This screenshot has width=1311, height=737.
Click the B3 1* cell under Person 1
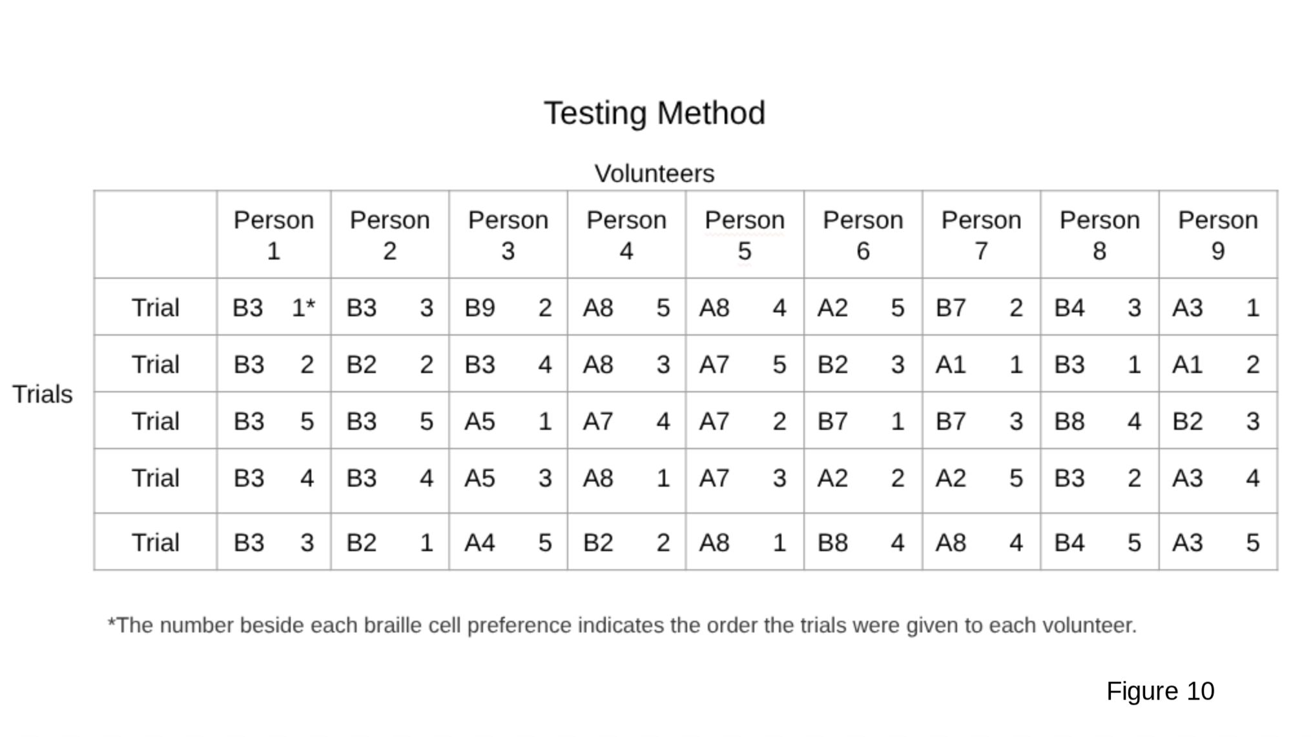click(274, 307)
